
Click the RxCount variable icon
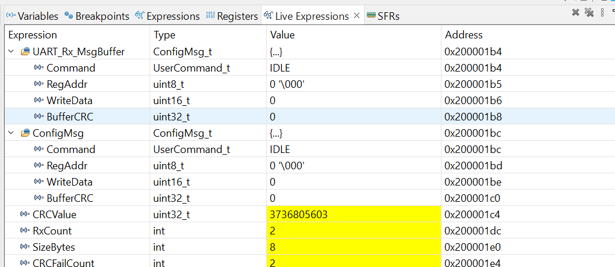[x=25, y=231]
